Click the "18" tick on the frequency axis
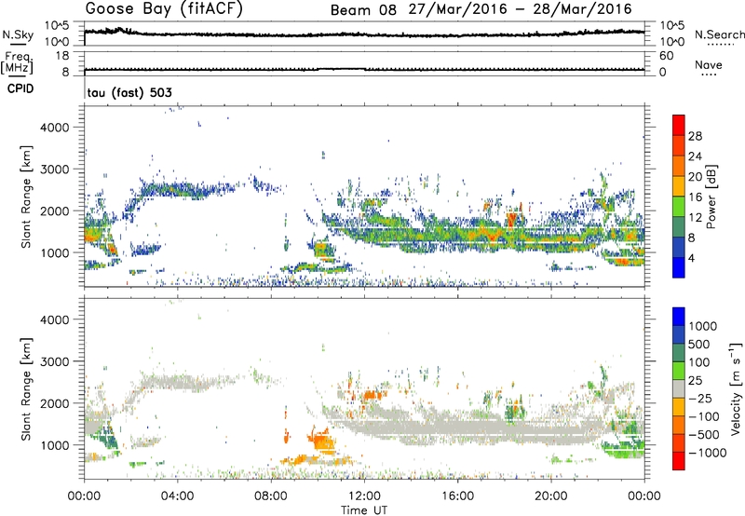The height and width of the screenshot is (516, 745). (62, 56)
